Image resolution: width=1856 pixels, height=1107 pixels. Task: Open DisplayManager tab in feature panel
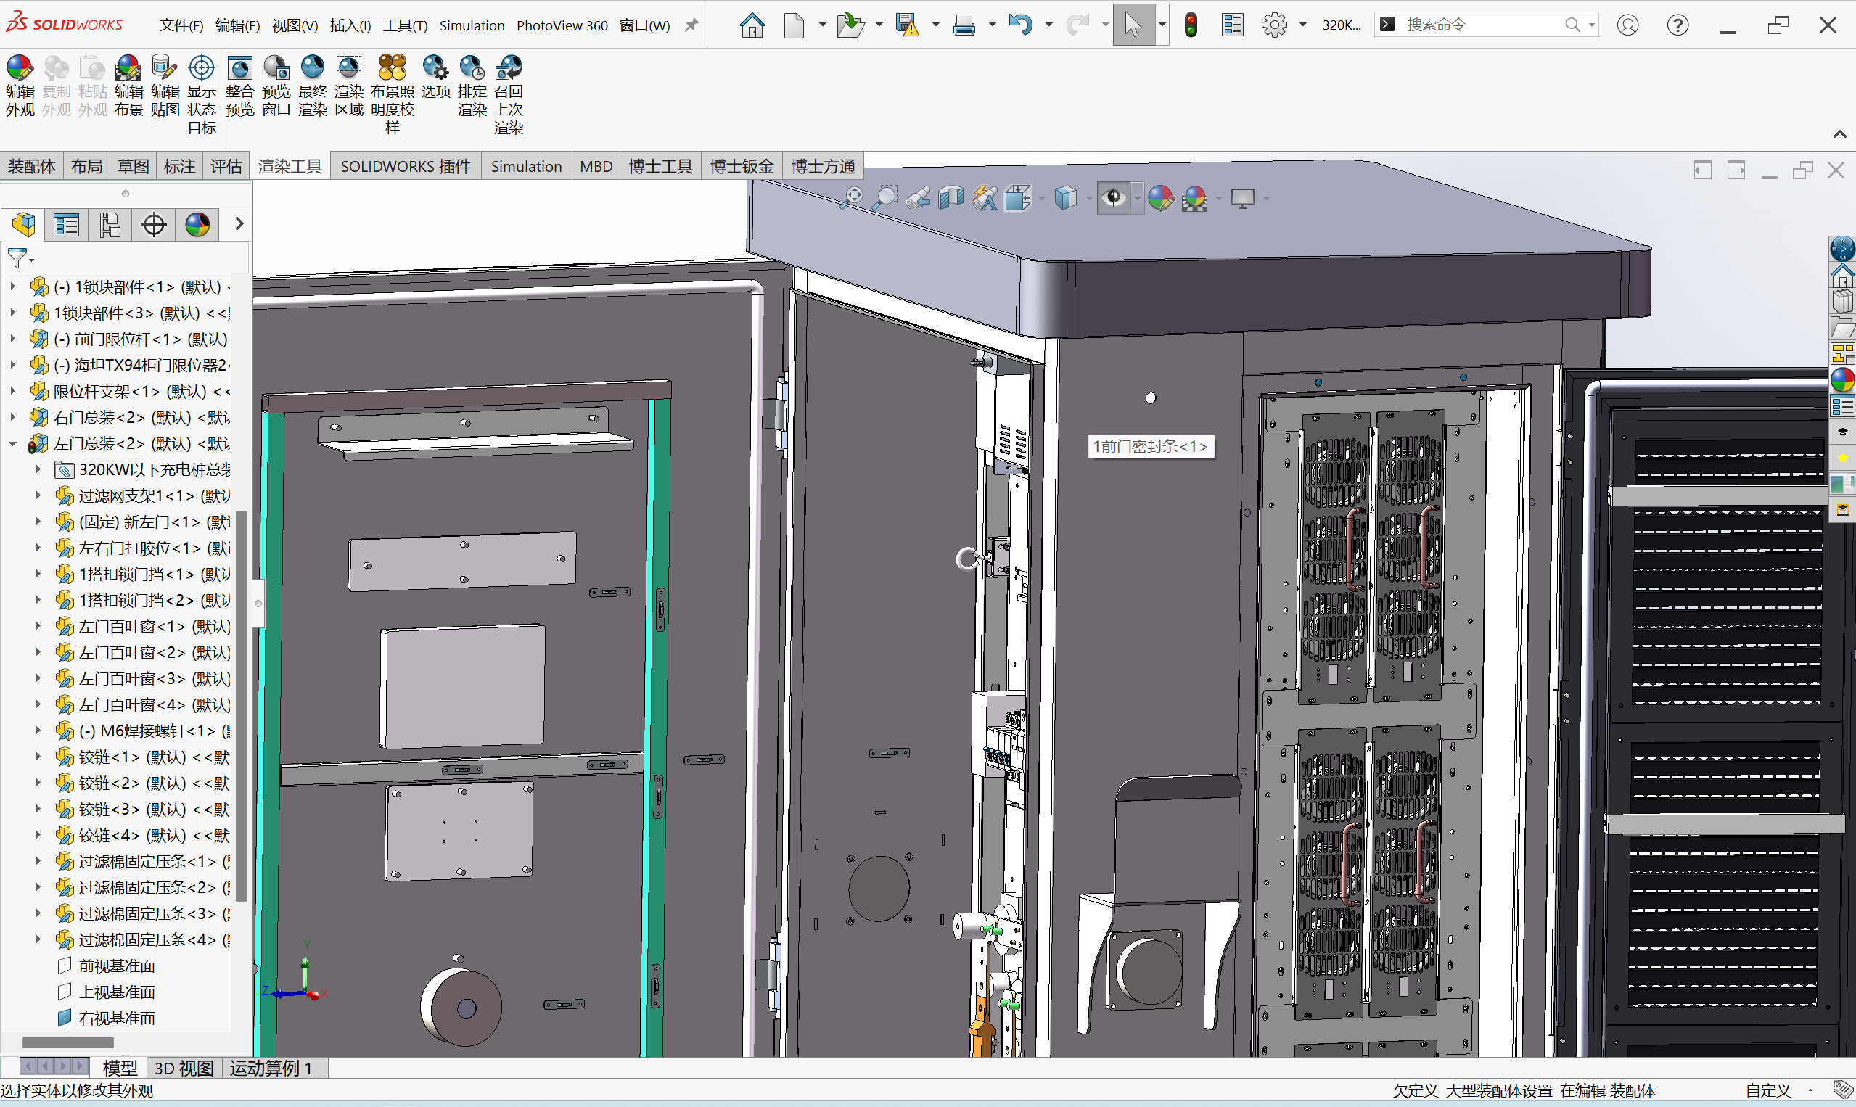click(x=197, y=225)
